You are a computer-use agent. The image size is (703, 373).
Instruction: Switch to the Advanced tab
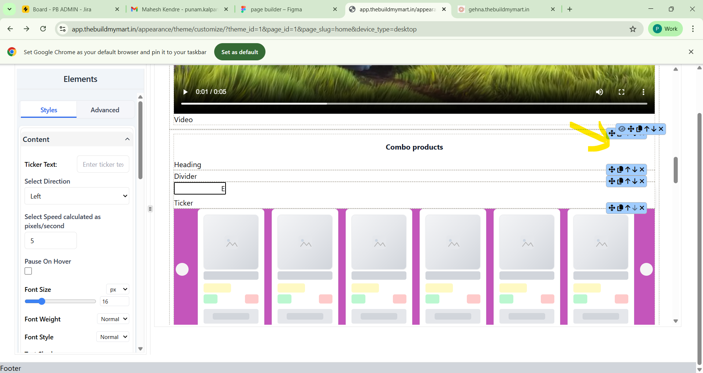[105, 110]
